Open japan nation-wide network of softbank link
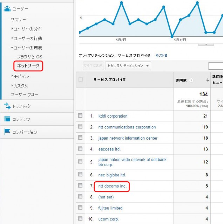Viewport: 223px width, 224px height. [x=133, y=162]
